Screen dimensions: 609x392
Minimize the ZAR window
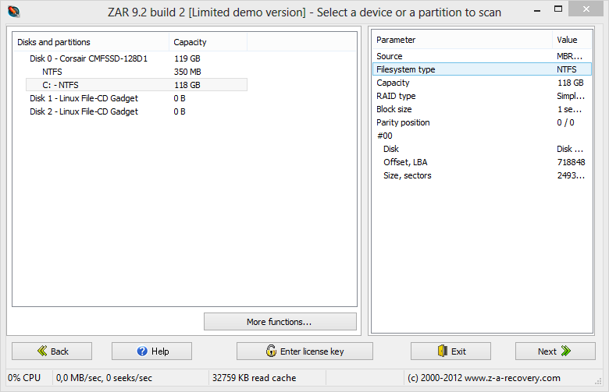coord(537,9)
